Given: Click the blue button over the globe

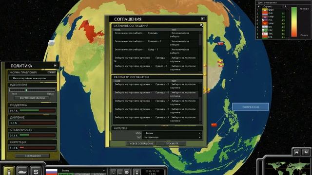Looking at the screenshot, I should pos(251,107).
